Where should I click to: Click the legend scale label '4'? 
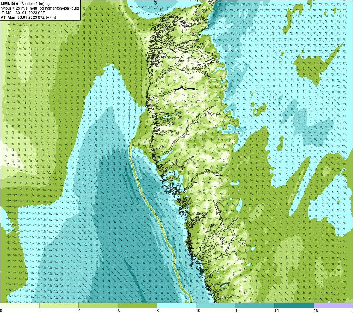coord(79,311)
